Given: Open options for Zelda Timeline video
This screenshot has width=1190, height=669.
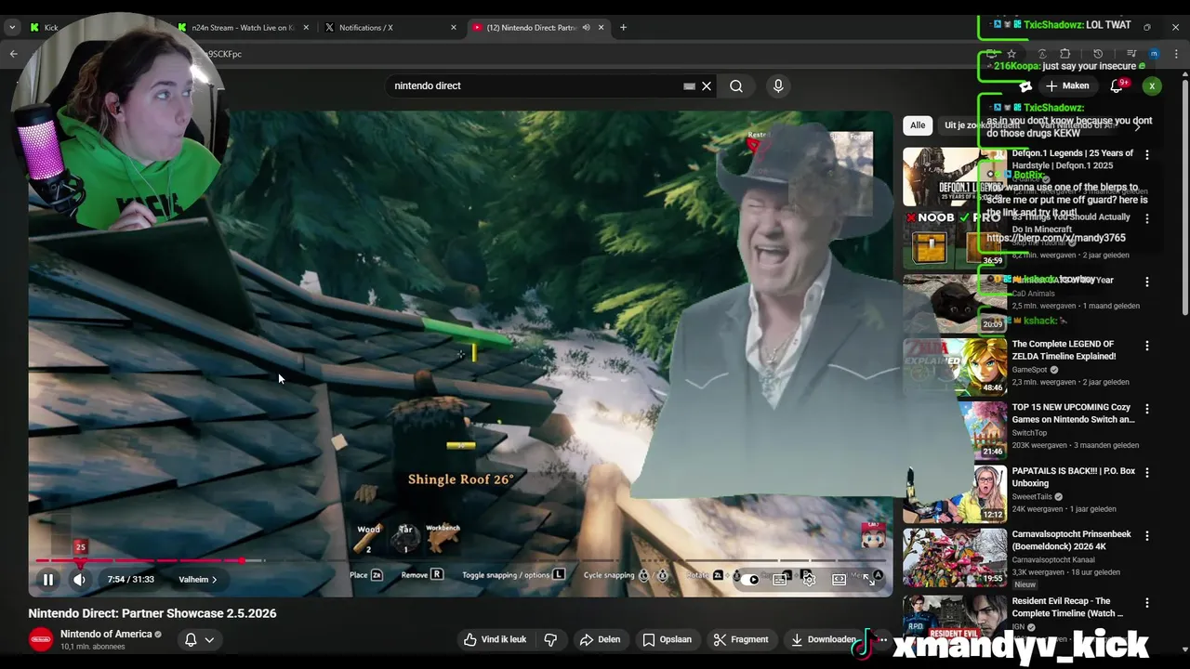Looking at the screenshot, I should tap(1146, 346).
